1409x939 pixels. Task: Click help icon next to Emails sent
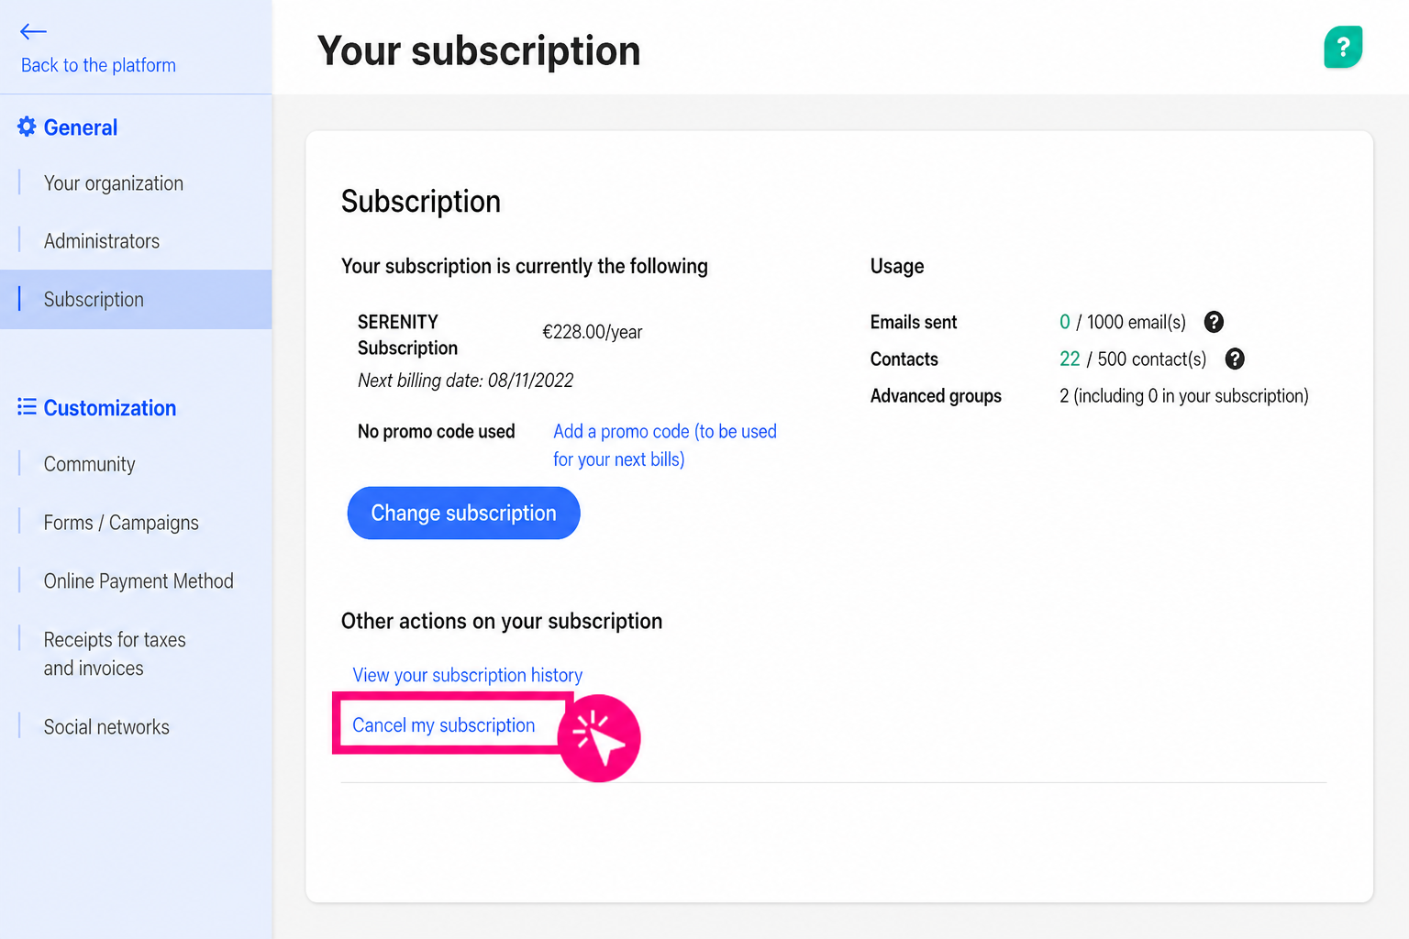[1214, 322]
